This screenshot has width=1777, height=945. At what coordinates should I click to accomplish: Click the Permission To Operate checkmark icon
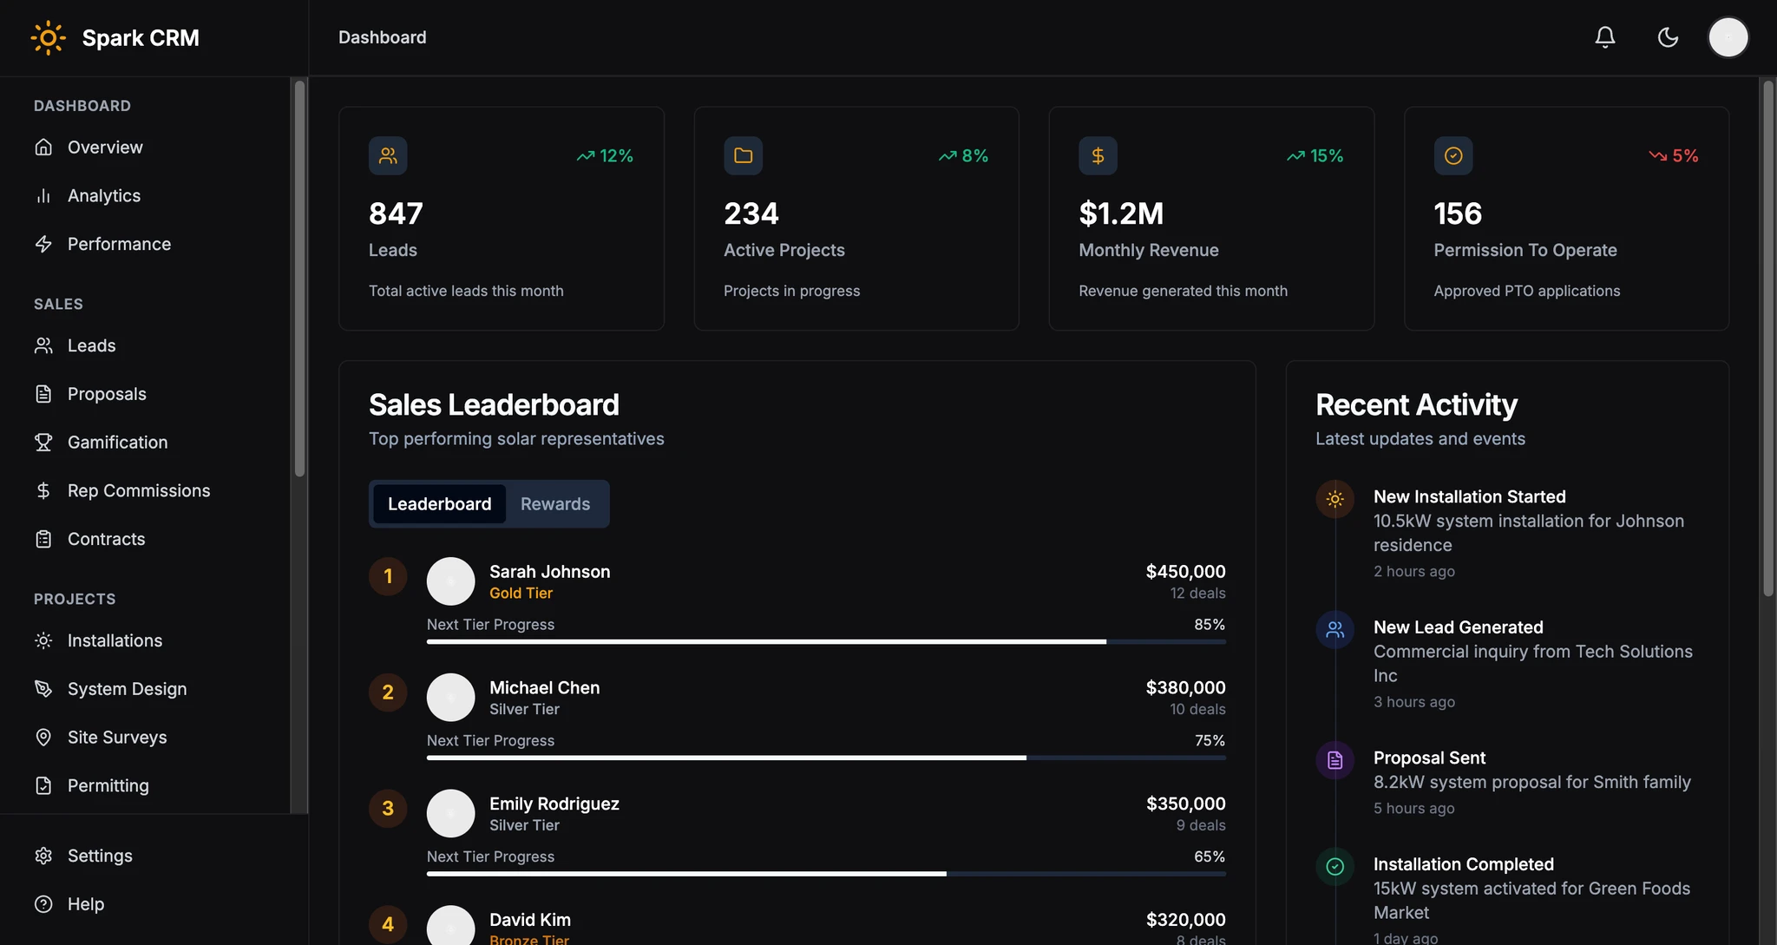pyautogui.click(x=1452, y=155)
